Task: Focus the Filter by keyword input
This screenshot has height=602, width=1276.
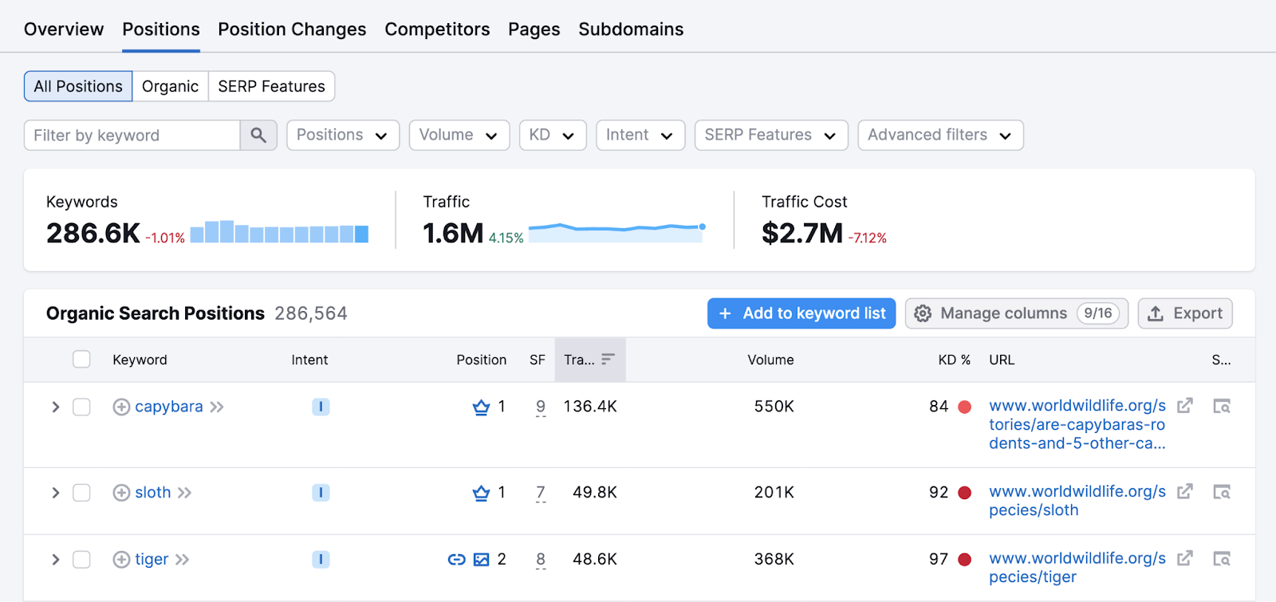Action: coord(132,136)
